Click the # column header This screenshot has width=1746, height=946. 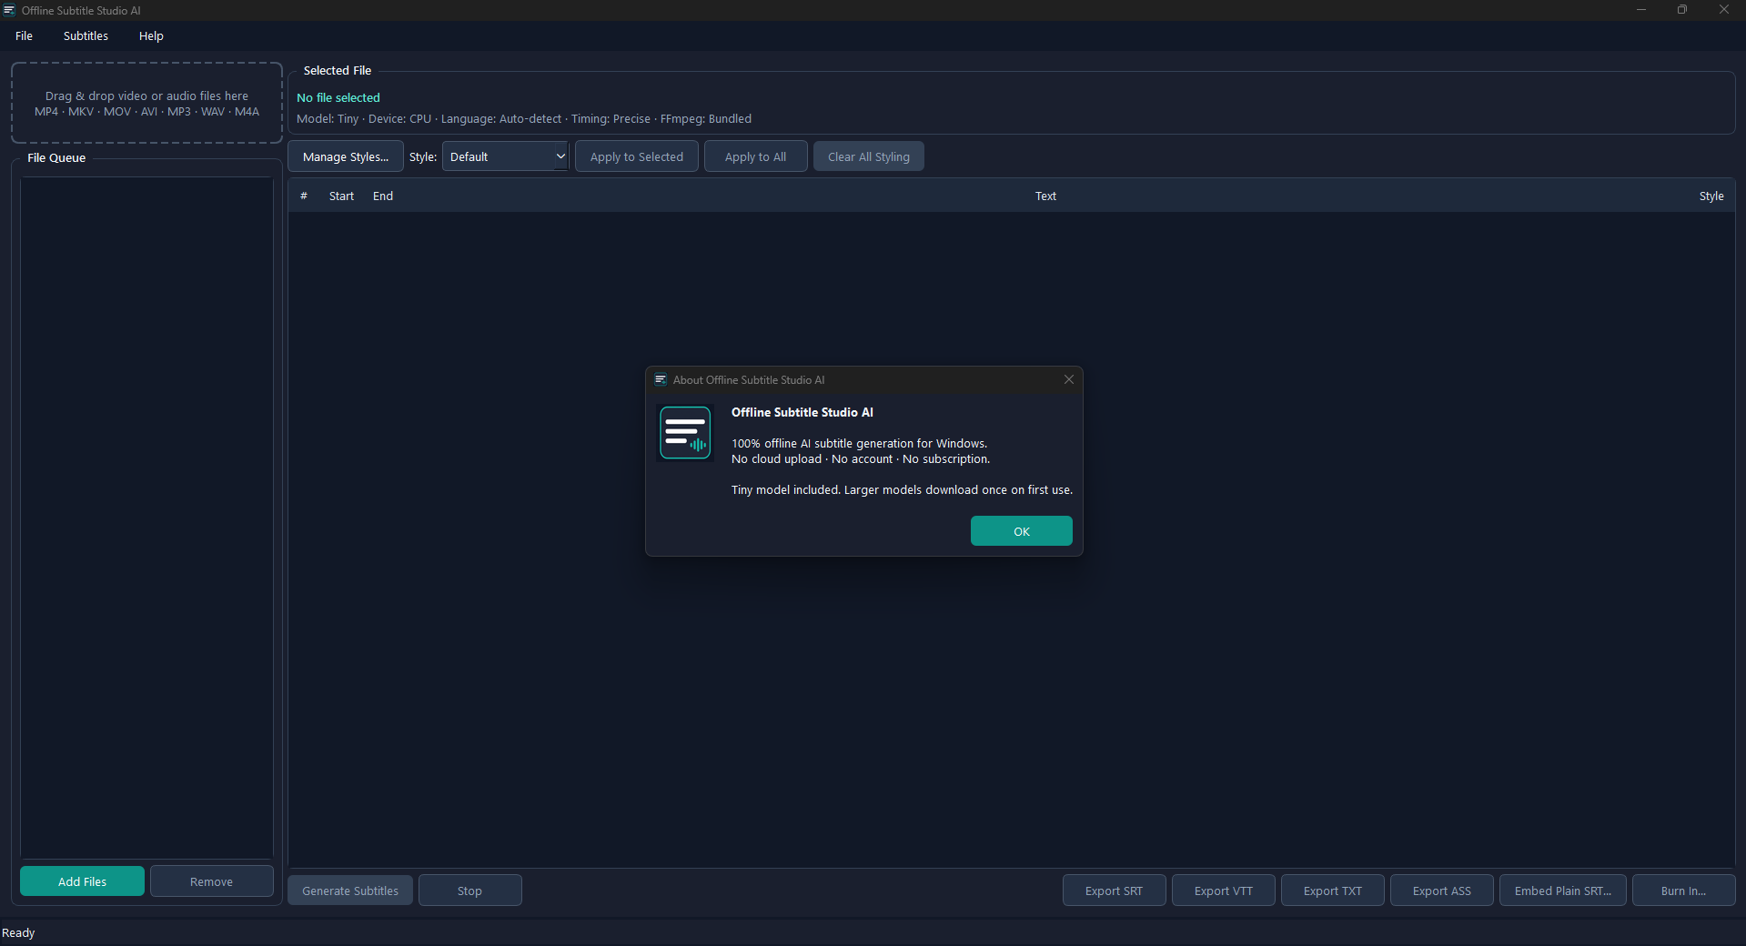[304, 196]
